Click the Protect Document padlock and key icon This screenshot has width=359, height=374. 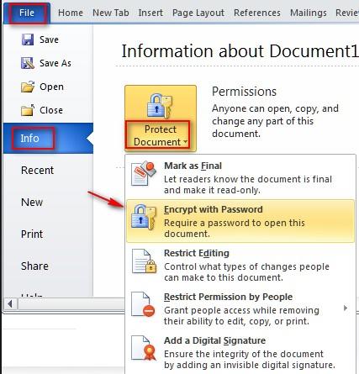coord(160,106)
